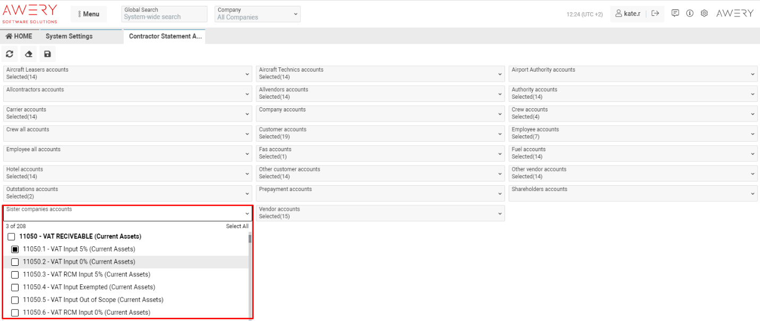The image size is (760, 321).
Task: Go to the HOME tab
Action: click(19, 36)
